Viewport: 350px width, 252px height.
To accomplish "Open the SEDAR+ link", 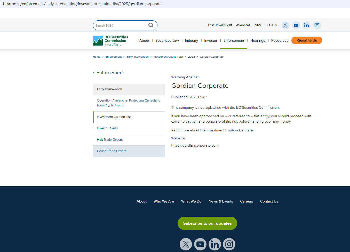I will [x=271, y=25].
